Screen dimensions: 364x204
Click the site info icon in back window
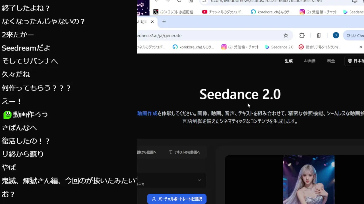204,1
